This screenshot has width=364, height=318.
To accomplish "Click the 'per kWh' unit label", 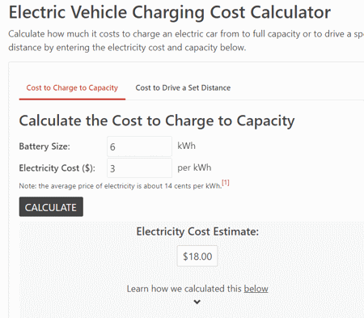I will 194,167.
